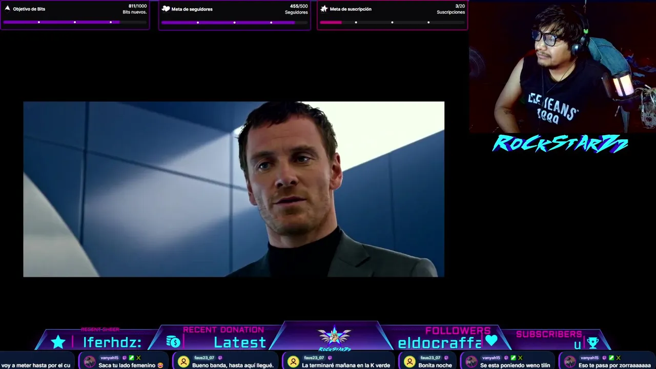Screen dimensions: 656x369
Task: Click the Meta de seguidores progress bar
Action: tap(234, 22)
